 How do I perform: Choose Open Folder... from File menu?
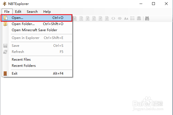point(37,24)
